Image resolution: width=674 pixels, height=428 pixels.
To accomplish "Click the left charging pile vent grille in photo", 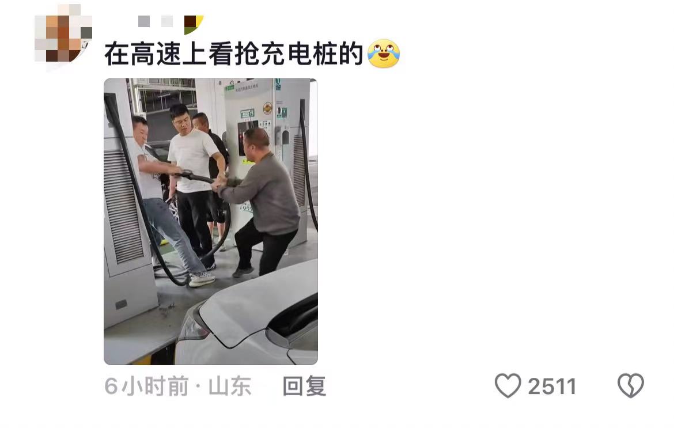I will [x=123, y=206].
